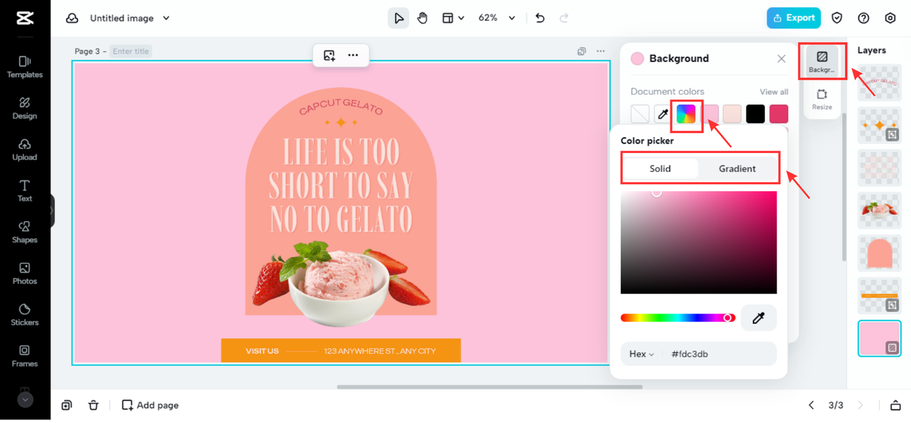Toggle the bottom pages tray icon
The image size is (911, 423).
click(x=895, y=405)
